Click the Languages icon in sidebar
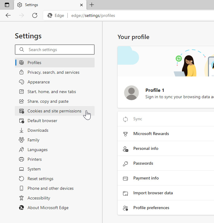The height and width of the screenshot is (223, 214). (x=21, y=150)
